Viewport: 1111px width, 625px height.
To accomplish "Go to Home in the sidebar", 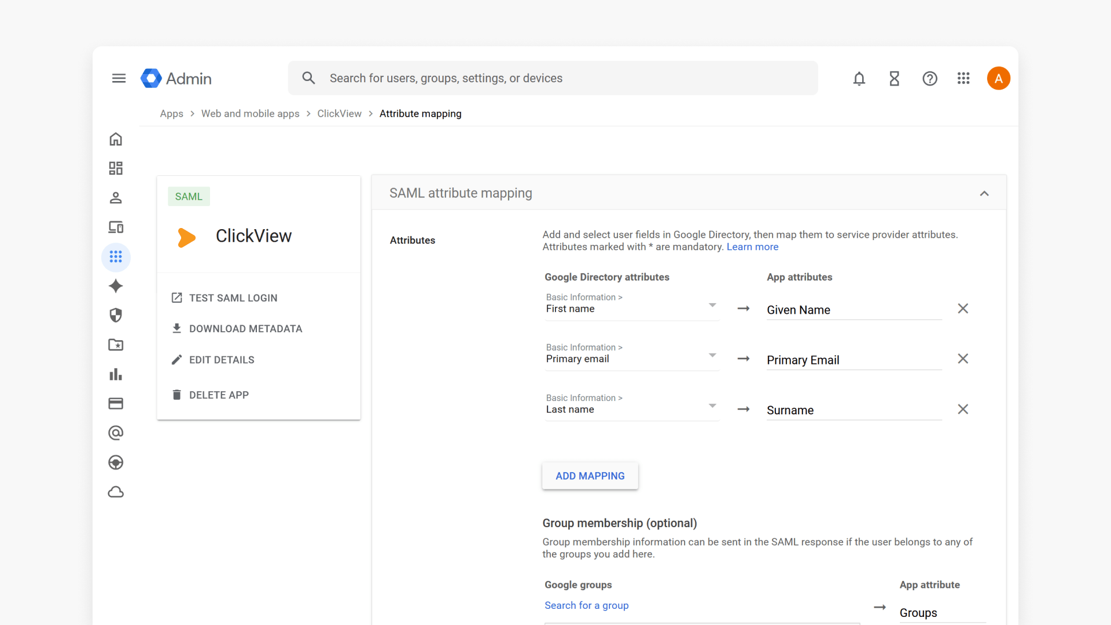I will (116, 139).
